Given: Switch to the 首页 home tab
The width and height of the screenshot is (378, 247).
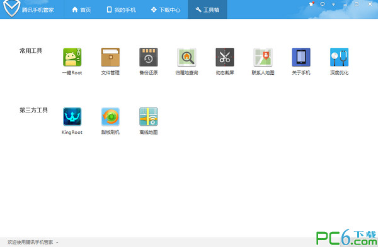Looking at the screenshot, I should point(81,9).
